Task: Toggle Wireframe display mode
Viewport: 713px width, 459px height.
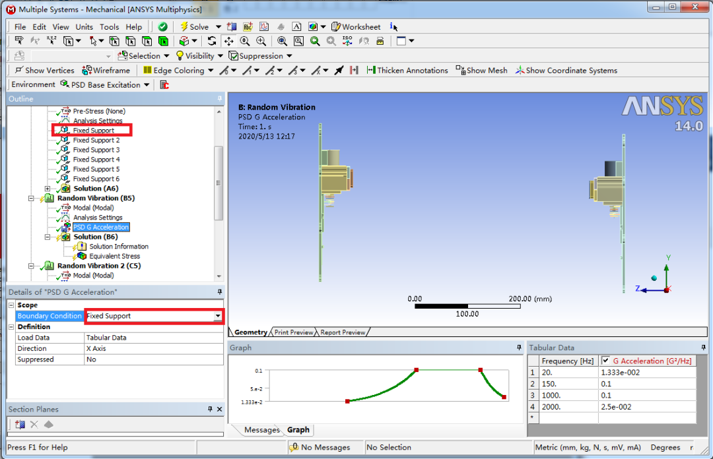Action: click(106, 71)
